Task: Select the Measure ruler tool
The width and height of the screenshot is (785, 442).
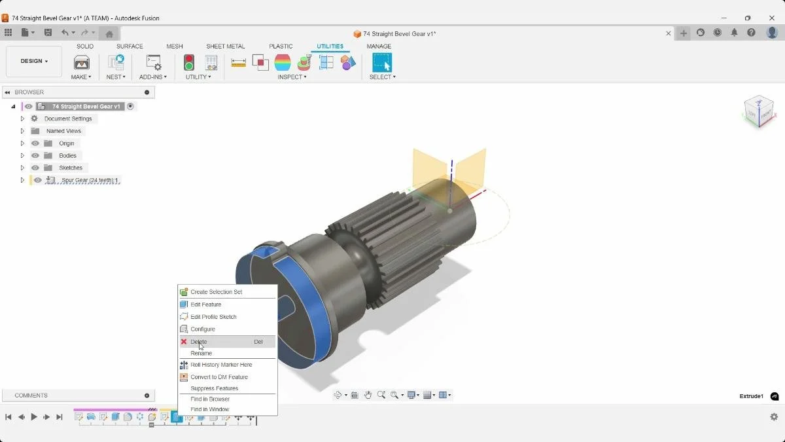Action: (x=239, y=63)
